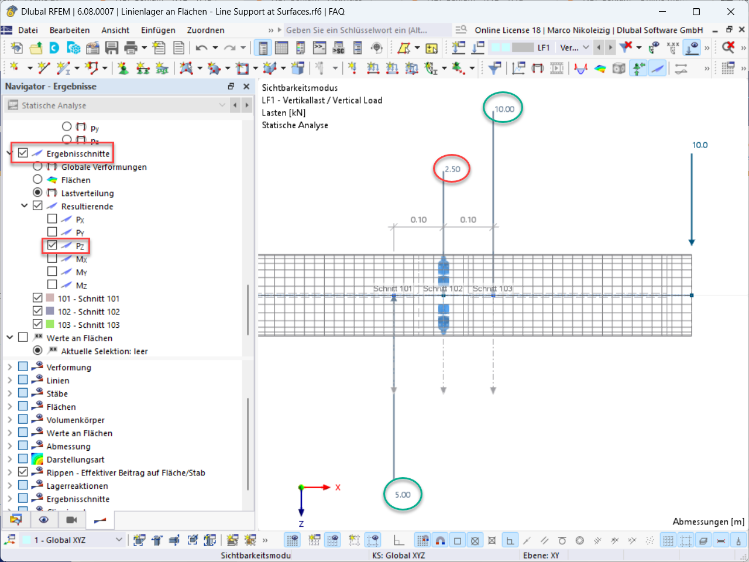The height and width of the screenshot is (562, 749).
Task: Click the delete filter funnel icon
Action: (627, 47)
